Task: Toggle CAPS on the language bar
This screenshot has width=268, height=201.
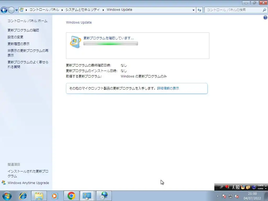Action: 260,186
